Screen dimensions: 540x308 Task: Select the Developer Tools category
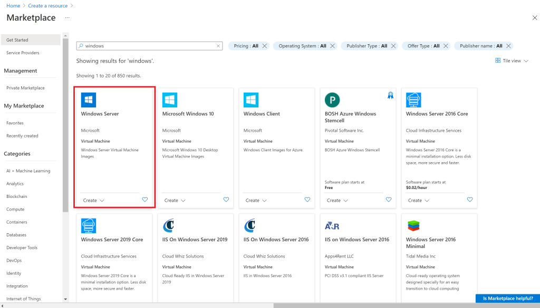click(x=22, y=247)
